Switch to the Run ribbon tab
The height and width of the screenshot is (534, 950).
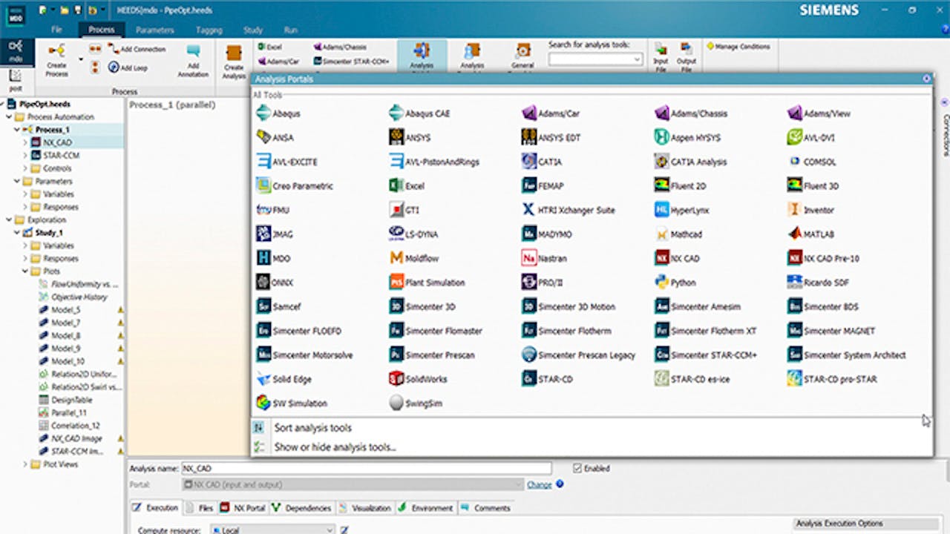point(291,30)
